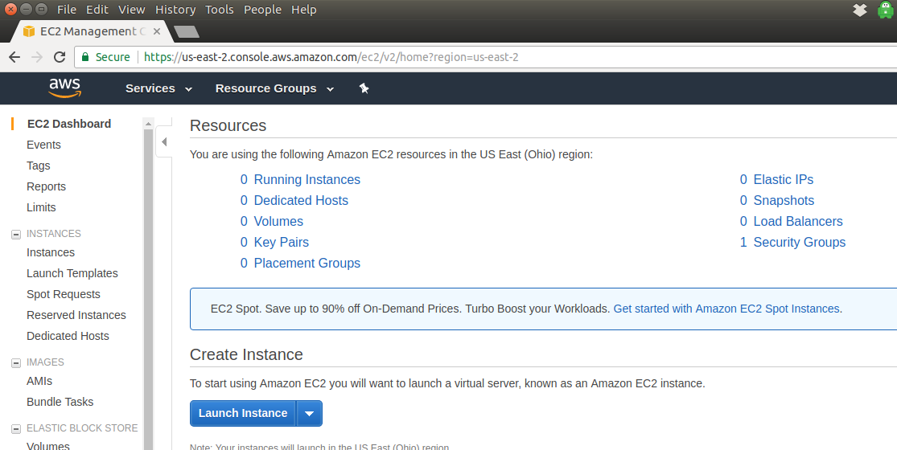
Task: Collapse the INSTANCES sidebar section
Action: (x=16, y=234)
